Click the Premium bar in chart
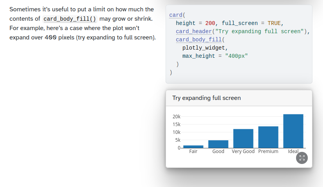 [268, 137]
